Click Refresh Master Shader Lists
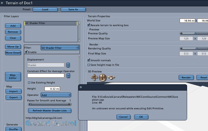 click(49, 110)
